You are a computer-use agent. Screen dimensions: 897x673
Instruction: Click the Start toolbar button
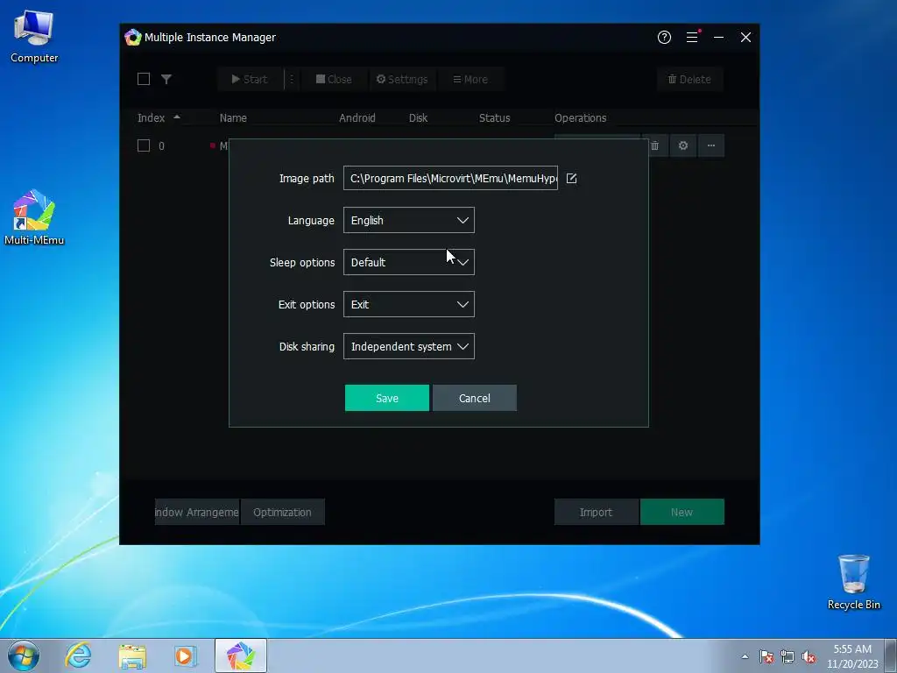coord(250,79)
